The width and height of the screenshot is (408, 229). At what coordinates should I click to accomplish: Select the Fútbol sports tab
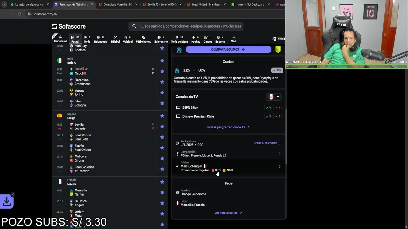75,39
